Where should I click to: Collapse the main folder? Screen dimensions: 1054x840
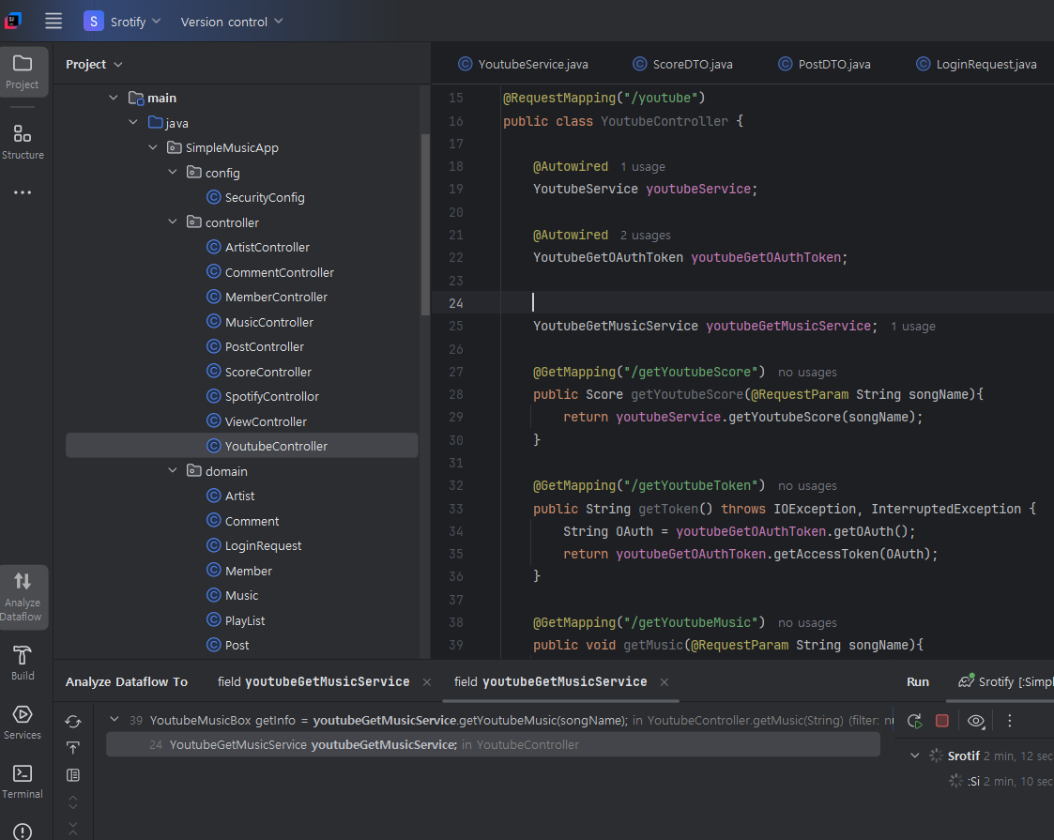114,98
